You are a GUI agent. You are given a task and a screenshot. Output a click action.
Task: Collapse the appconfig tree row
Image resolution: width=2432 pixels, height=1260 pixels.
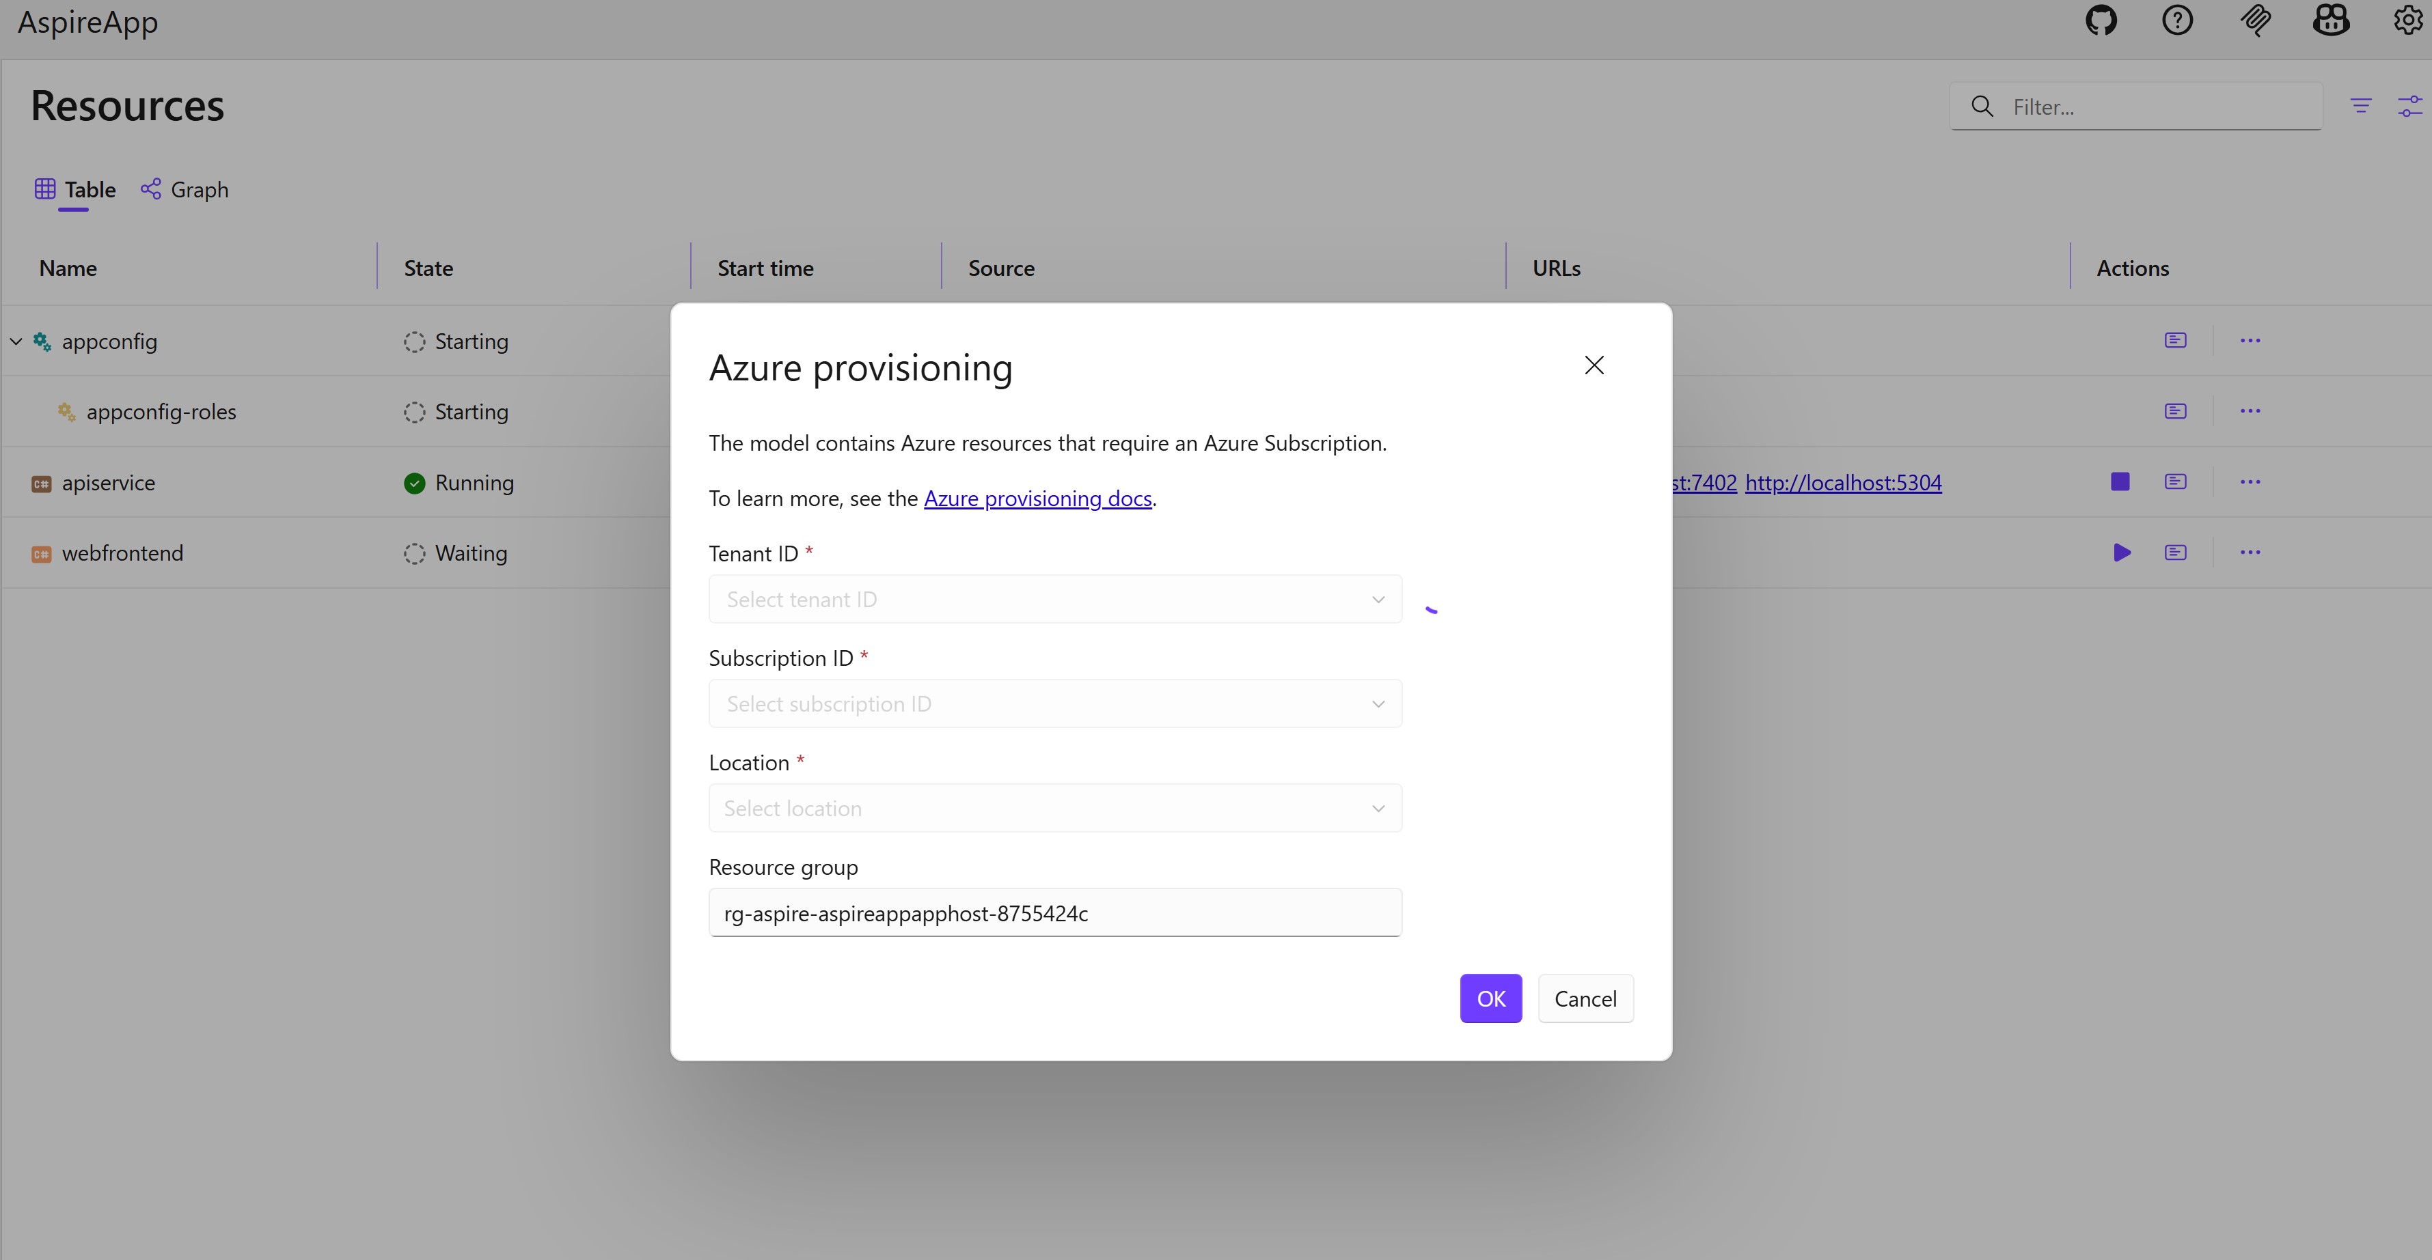(x=16, y=341)
